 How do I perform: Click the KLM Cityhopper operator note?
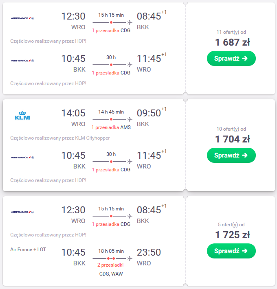(x=60, y=138)
